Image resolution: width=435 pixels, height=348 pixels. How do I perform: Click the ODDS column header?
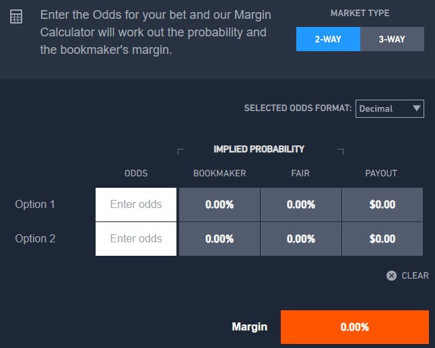[136, 173]
